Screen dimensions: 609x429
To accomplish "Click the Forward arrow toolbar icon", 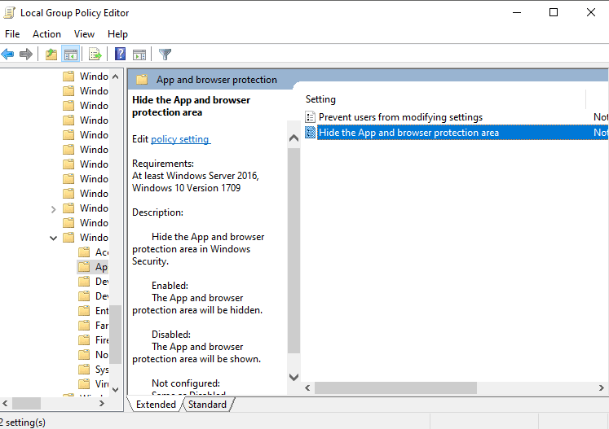I will click(x=25, y=55).
